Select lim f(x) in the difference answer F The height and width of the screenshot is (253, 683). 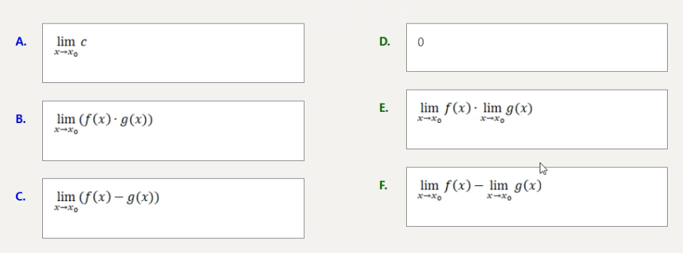coord(444,189)
